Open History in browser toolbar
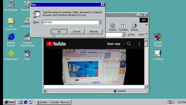 (134, 27)
